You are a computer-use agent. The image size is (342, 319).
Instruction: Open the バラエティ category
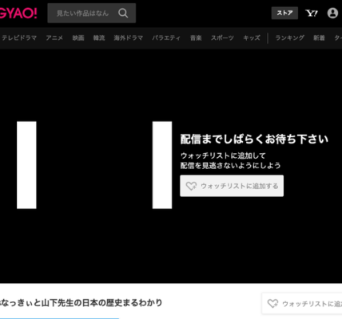point(166,38)
